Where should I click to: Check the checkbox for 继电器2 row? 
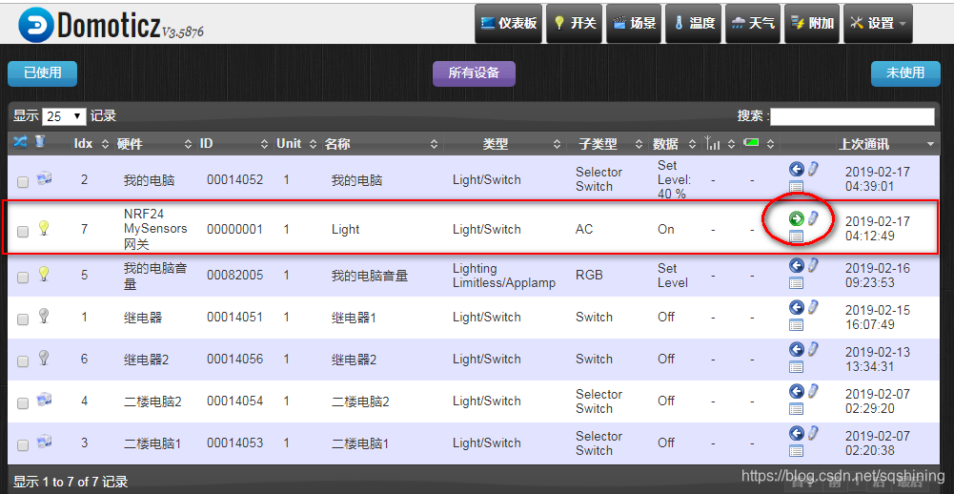click(x=23, y=361)
